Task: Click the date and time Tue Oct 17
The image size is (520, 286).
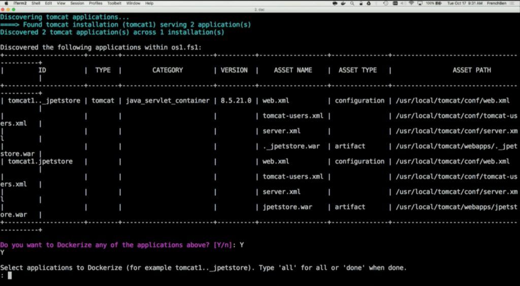Action: 465,4
